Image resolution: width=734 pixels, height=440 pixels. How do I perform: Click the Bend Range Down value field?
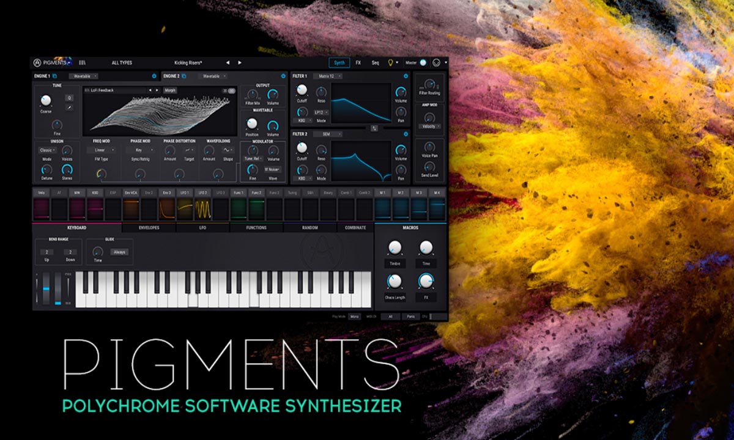click(x=70, y=252)
